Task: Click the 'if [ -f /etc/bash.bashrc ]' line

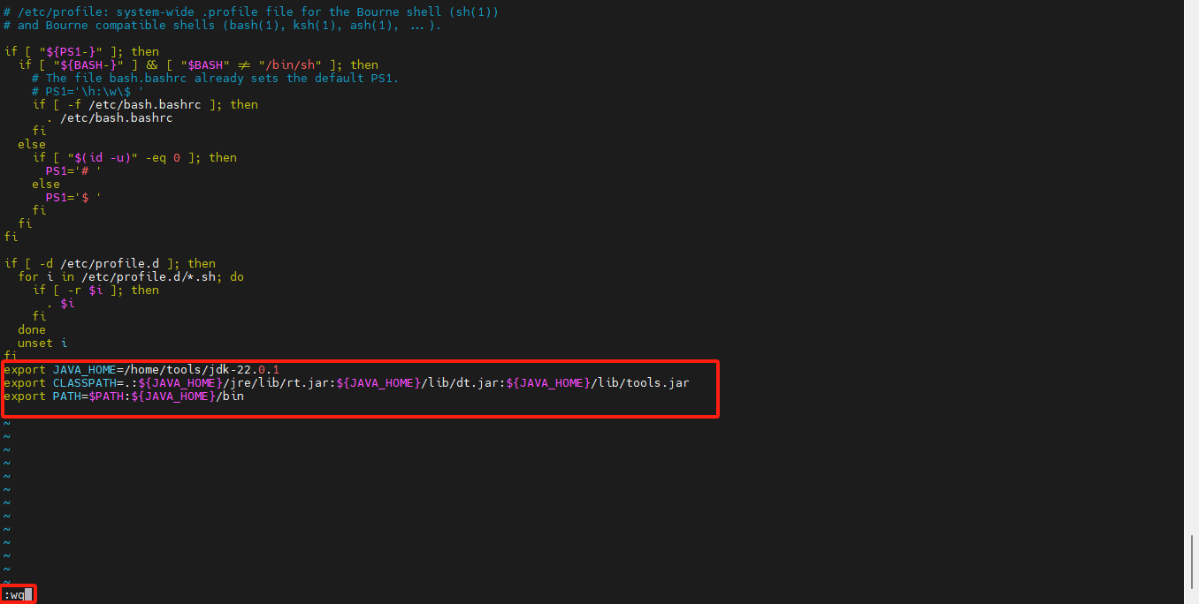Action: click(x=145, y=104)
